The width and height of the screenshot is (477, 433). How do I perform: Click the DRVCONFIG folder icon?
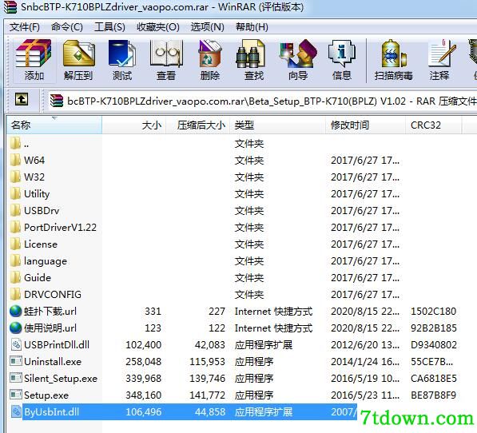pyautogui.click(x=15, y=294)
